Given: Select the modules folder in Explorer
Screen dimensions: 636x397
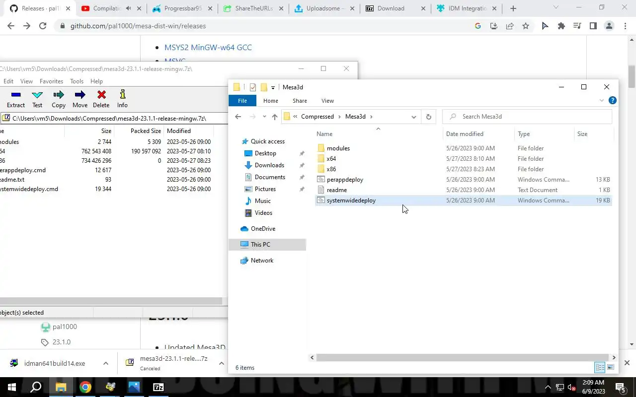Looking at the screenshot, I should (338, 148).
